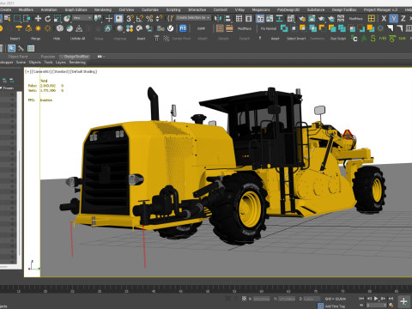Switch to Object Paint ribbon tab
This screenshot has height=309, width=412.
18,57
